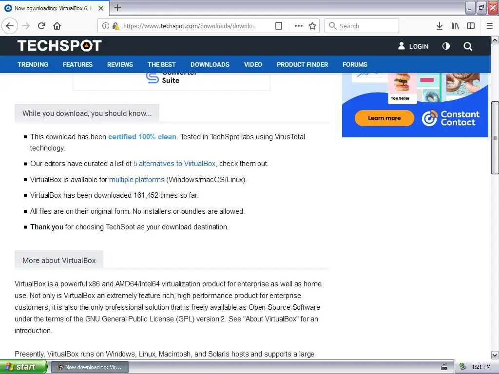Click the forward navigation arrow
The image size is (499, 374).
click(26, 26)
